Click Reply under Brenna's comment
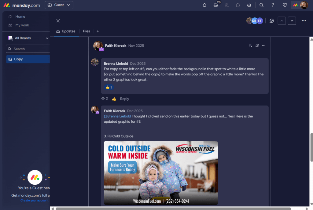 [x=124, y=99]
